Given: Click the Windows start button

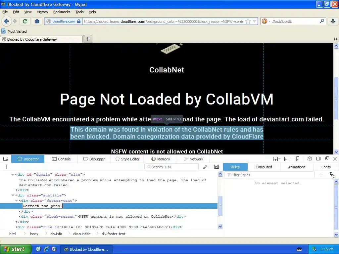Looking at the screenshot, I should pyautogui.click(x=16, y=249).
